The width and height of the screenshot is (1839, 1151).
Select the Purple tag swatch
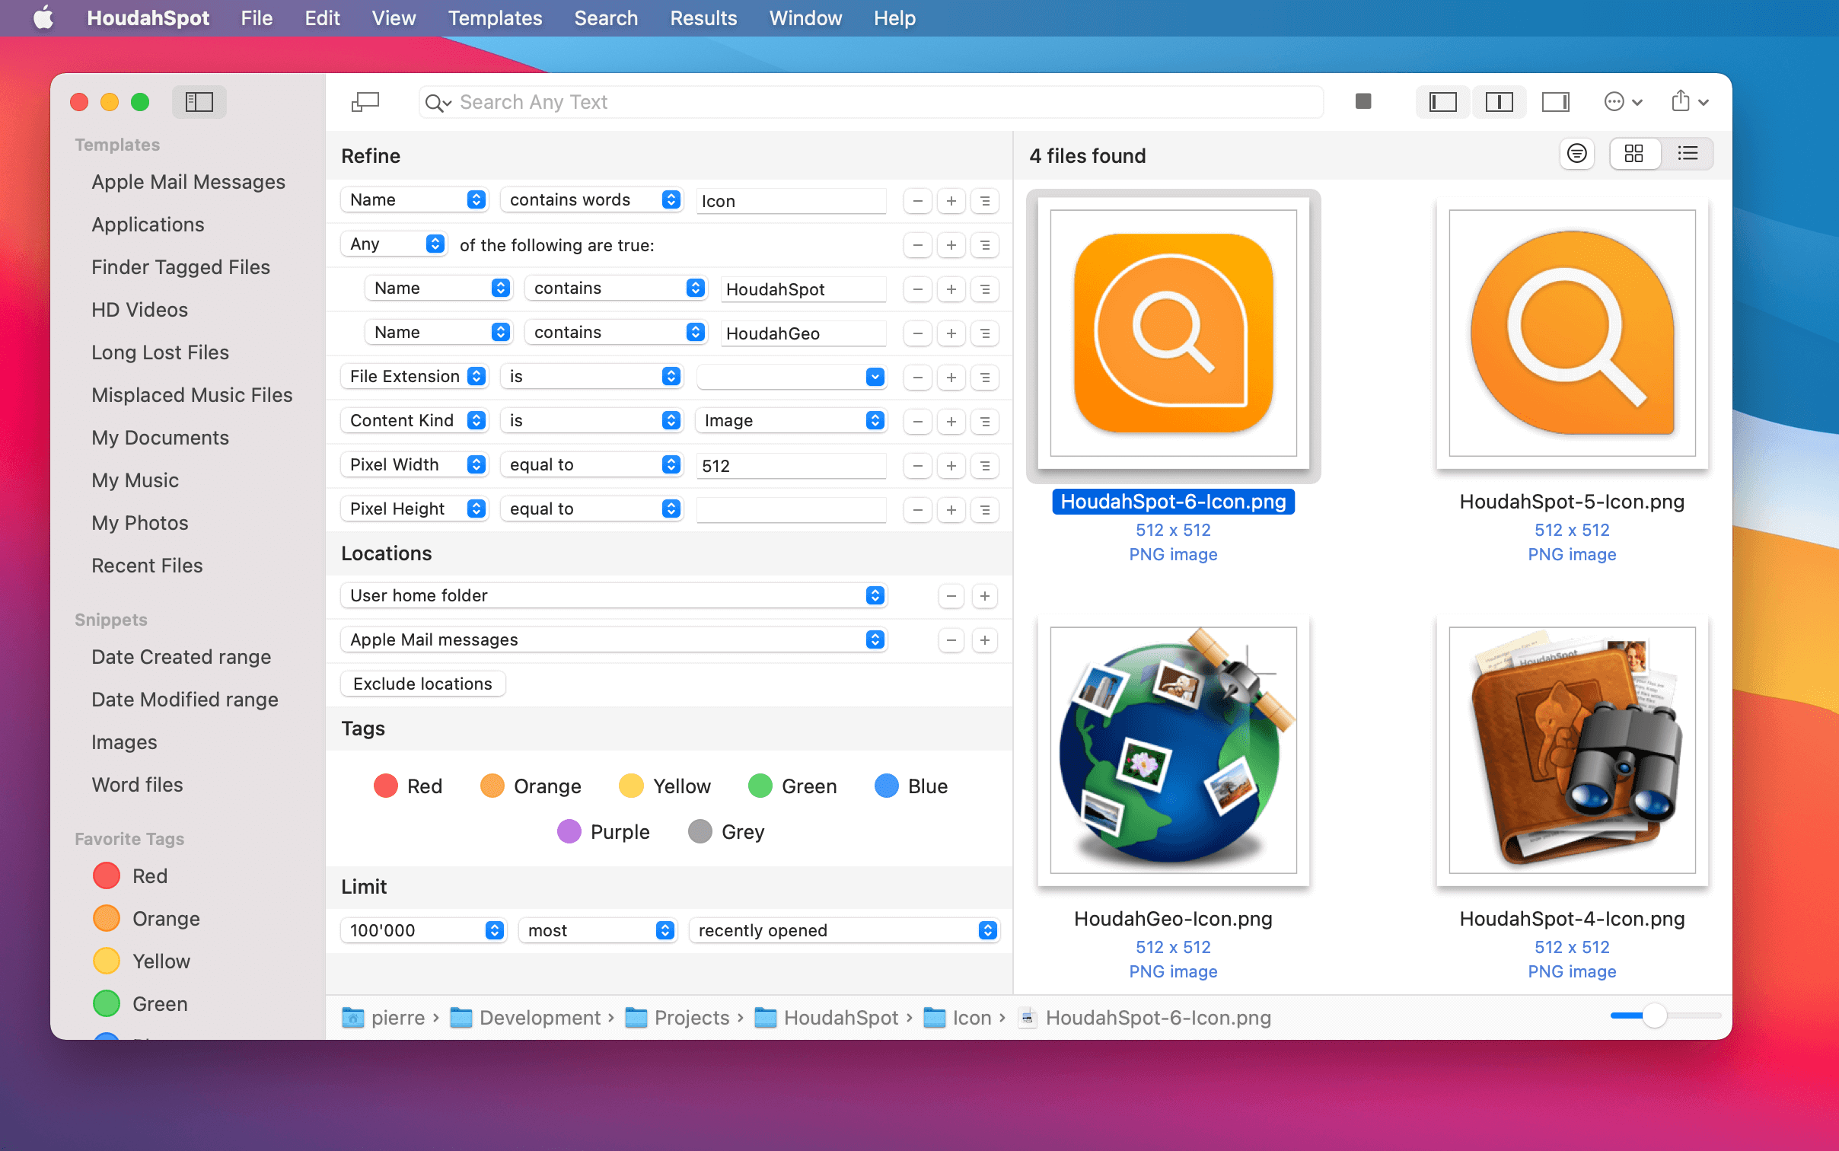click(569, 831)
